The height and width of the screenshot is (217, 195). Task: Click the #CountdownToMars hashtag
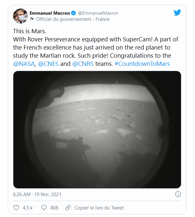point(142,64)
